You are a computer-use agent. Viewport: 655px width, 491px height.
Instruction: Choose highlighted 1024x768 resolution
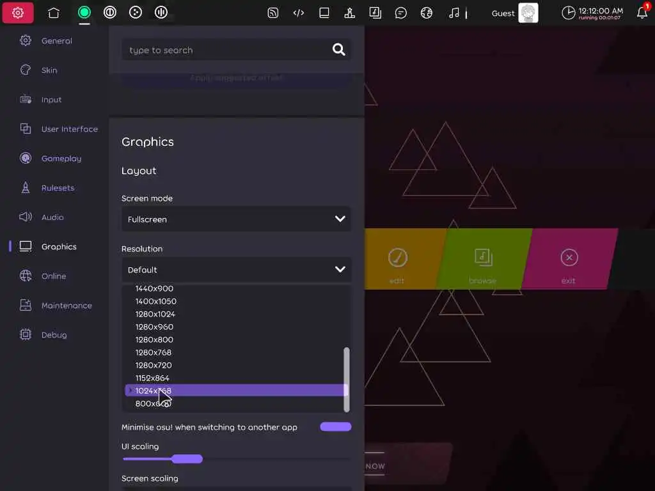coord(236,391)
